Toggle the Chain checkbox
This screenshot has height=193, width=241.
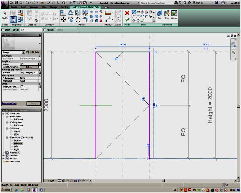pos(3,29)
